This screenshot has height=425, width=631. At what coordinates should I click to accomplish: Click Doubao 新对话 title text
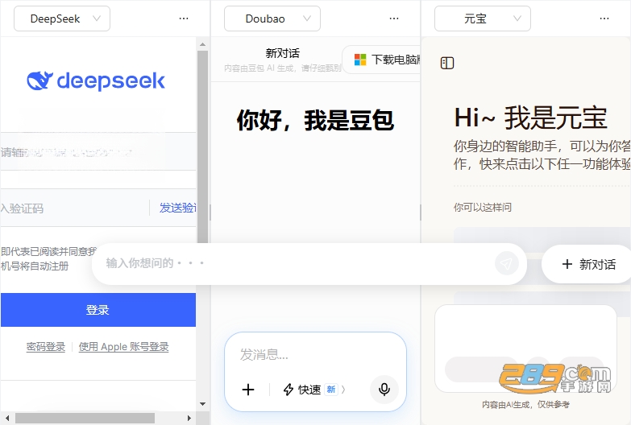point(283,53)
